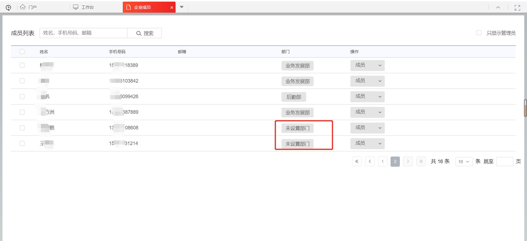527x241 pixels.
Task: Click 未设置部门 tag in row 08608
Action: tap(297, 128)
